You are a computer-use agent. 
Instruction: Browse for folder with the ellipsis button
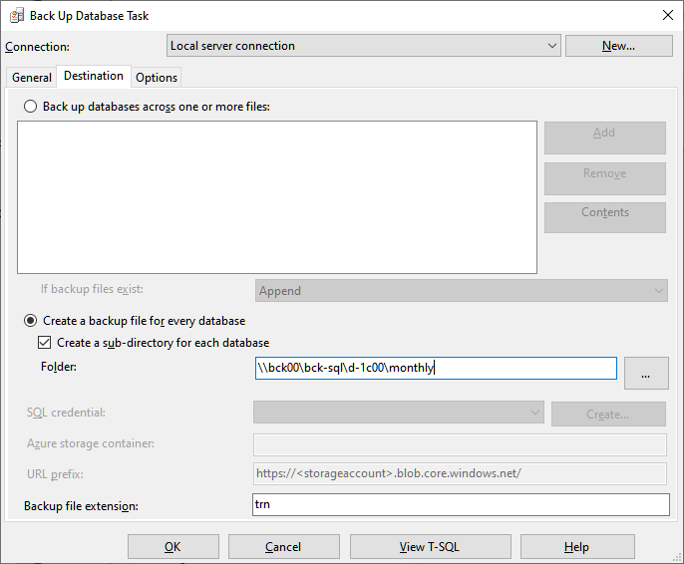click(x=646, y=373)
